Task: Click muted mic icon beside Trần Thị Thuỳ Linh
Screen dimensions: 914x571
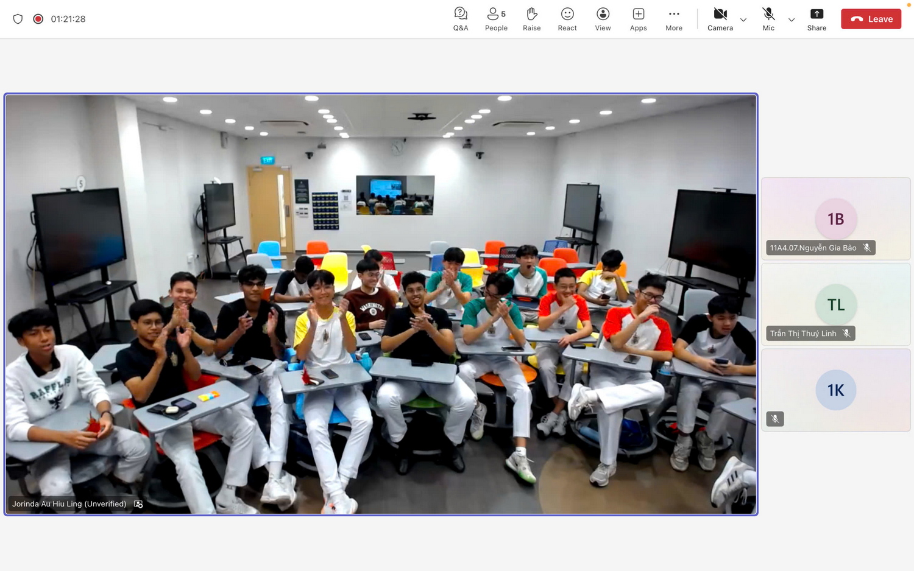Action: [846, 334]
